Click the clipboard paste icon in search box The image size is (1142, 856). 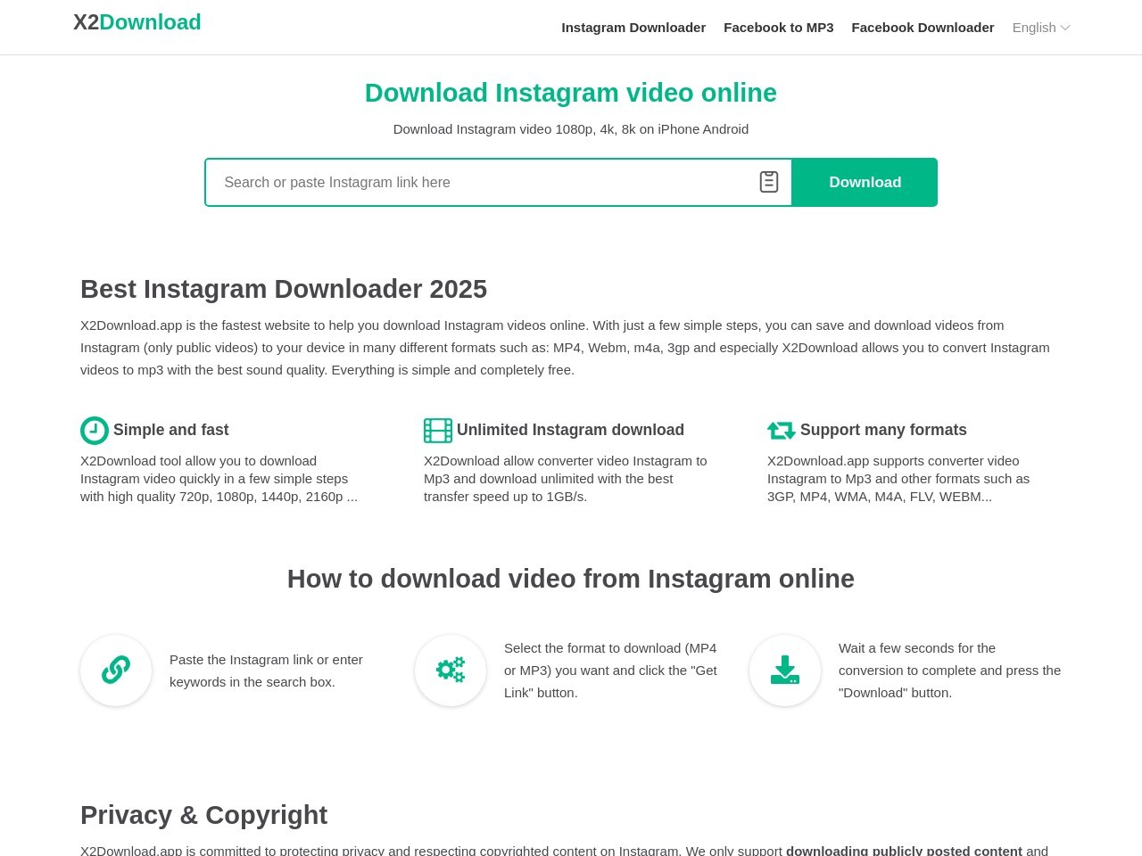pos(769,182)
